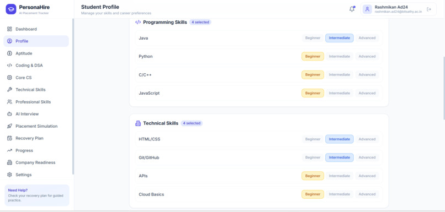Set Cloud Basics to Intermediate
This screenshot has width=445, height=212.
point(340,194)
